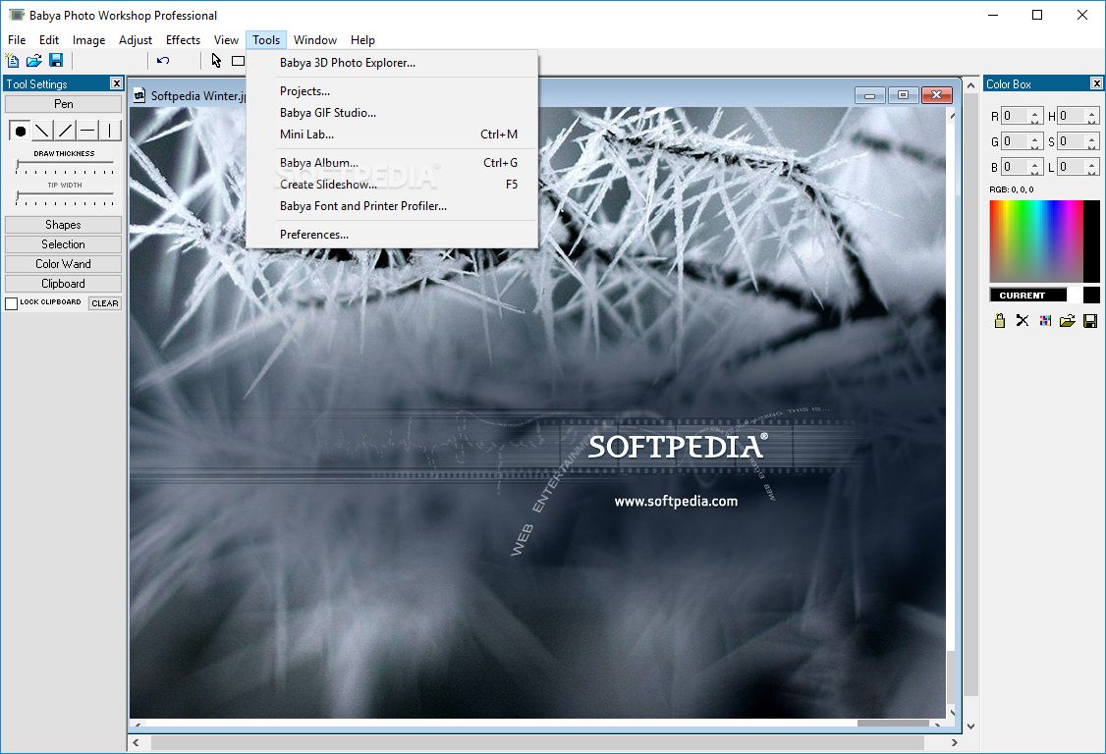Close the open Tools menu
1106x754 pixels.
coord(266,40)
